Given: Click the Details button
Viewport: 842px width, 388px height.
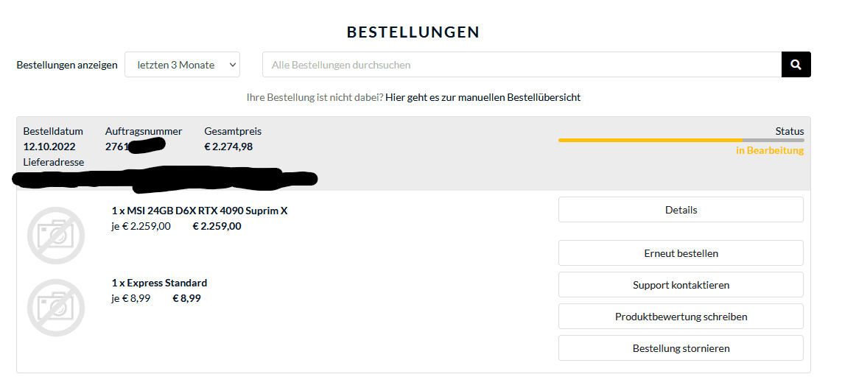Looking at the screenshot, I should coord(681,210).
